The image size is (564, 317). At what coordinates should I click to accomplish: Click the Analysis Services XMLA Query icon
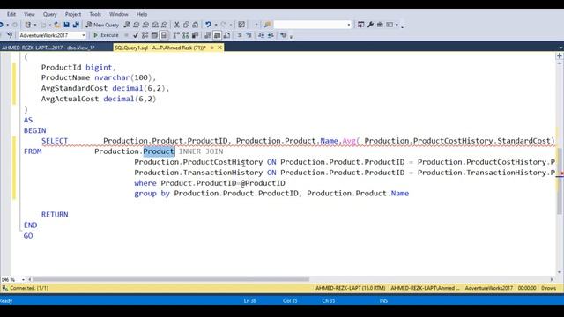[155, 25]
